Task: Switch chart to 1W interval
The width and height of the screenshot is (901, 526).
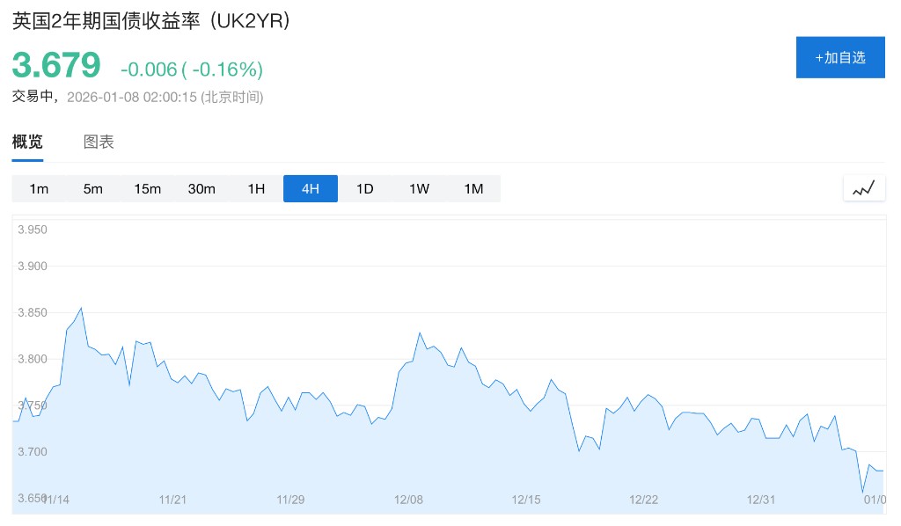Action: pos(419,189)
